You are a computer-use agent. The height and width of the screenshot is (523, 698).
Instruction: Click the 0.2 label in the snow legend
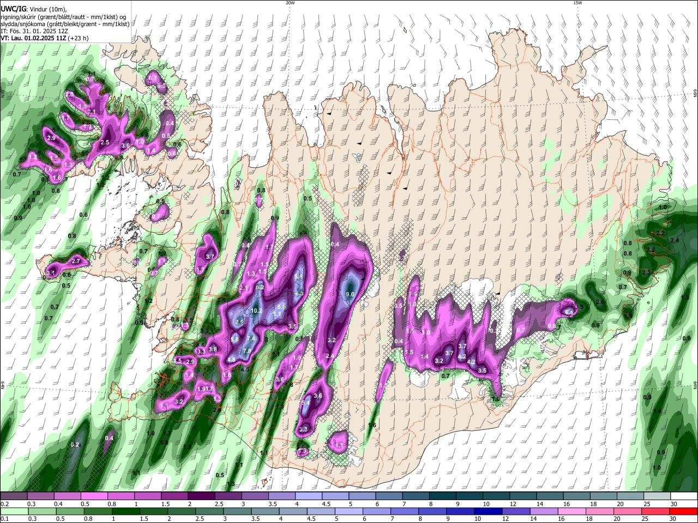coord(4,504)
